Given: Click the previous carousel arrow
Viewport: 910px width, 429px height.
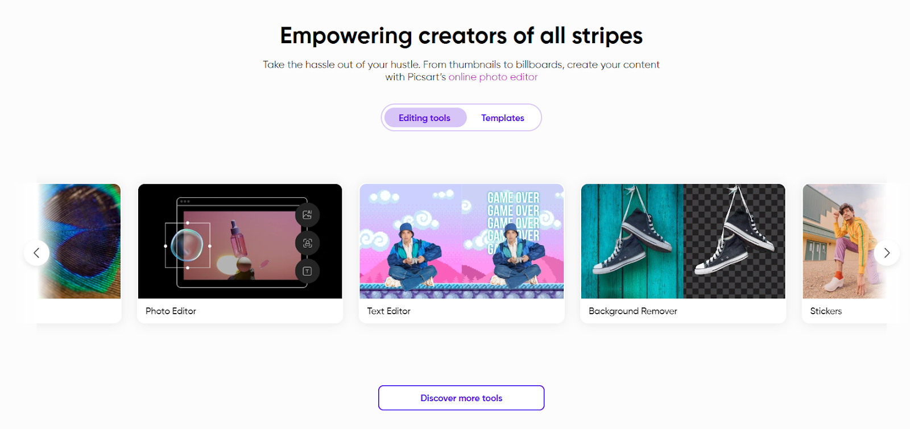Looking at the screenshot, I should [x=36, y=253].
